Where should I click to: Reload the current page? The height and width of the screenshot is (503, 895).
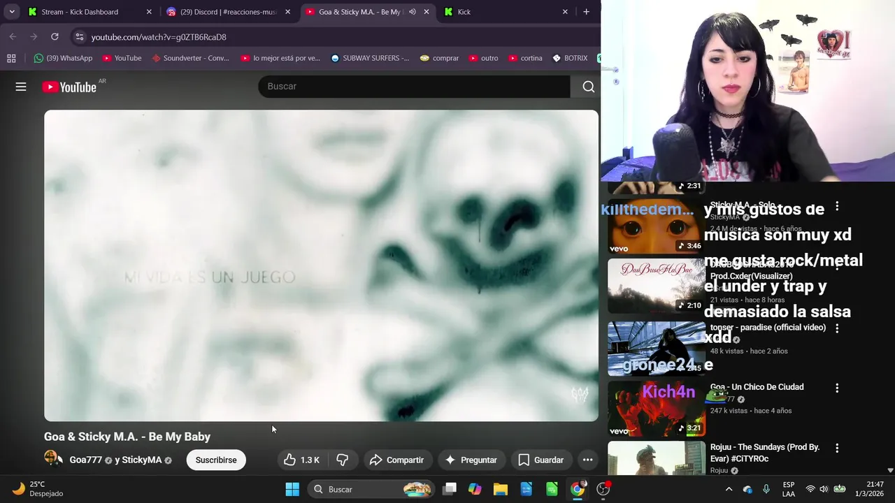pos(55,37)
